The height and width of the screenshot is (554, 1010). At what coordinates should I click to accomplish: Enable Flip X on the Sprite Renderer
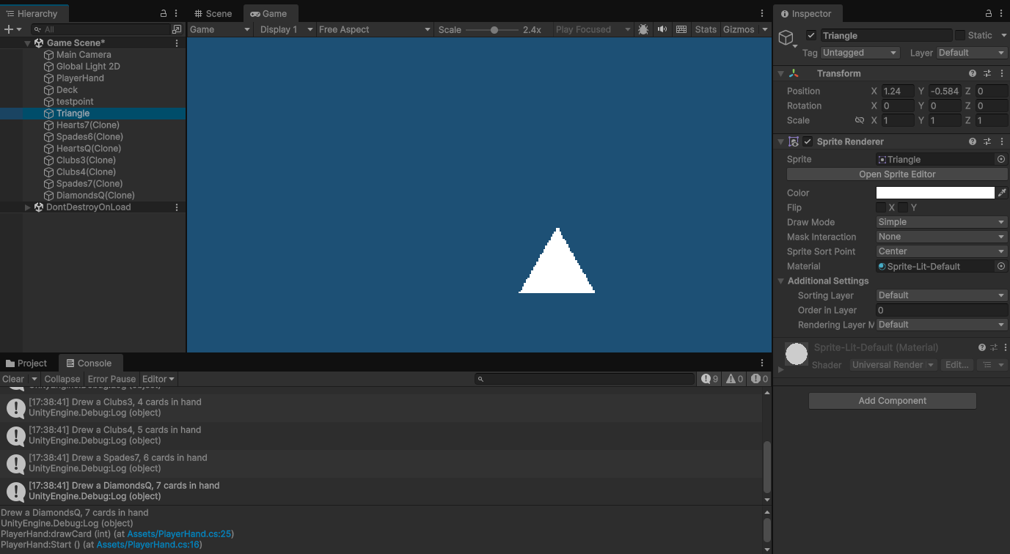click(x=879, y=207)
